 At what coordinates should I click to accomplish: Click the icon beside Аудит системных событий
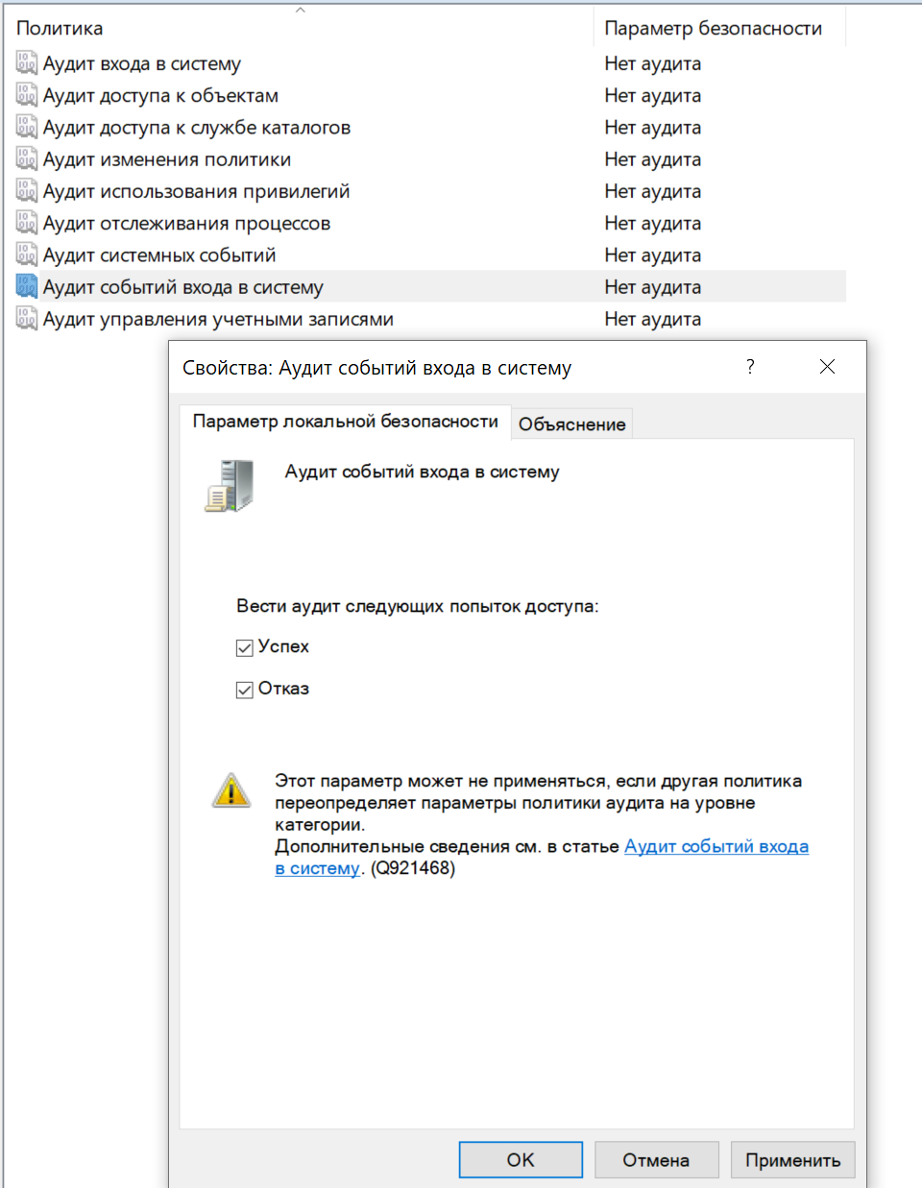point(27,255)
